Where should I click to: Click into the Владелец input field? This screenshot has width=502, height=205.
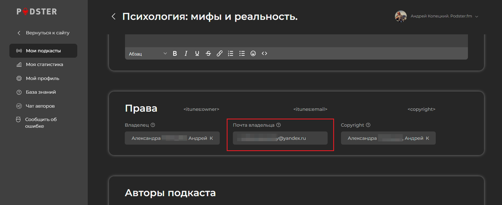(172, 138)
